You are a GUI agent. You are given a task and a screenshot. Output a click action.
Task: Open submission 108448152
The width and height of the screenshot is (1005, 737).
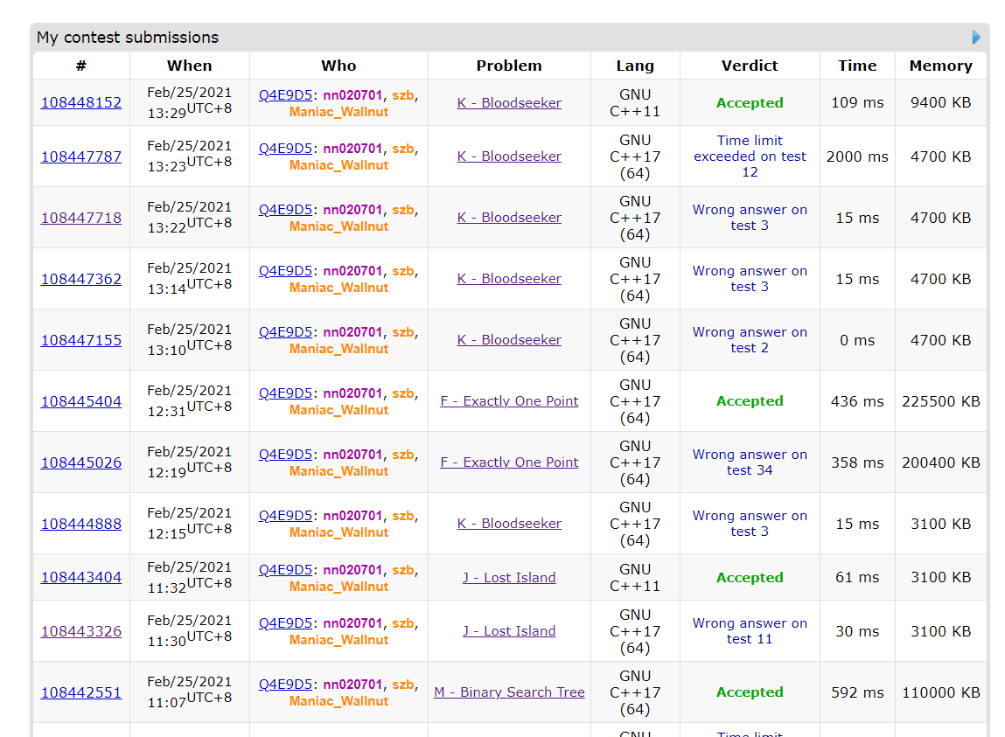pyautogui.click(x=81, y=102)
